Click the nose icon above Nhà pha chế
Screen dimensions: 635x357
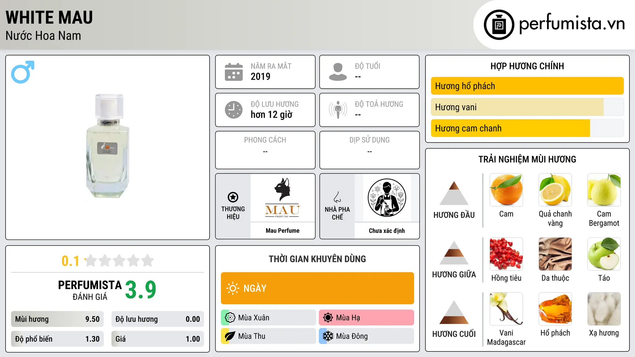coord(337,197)
